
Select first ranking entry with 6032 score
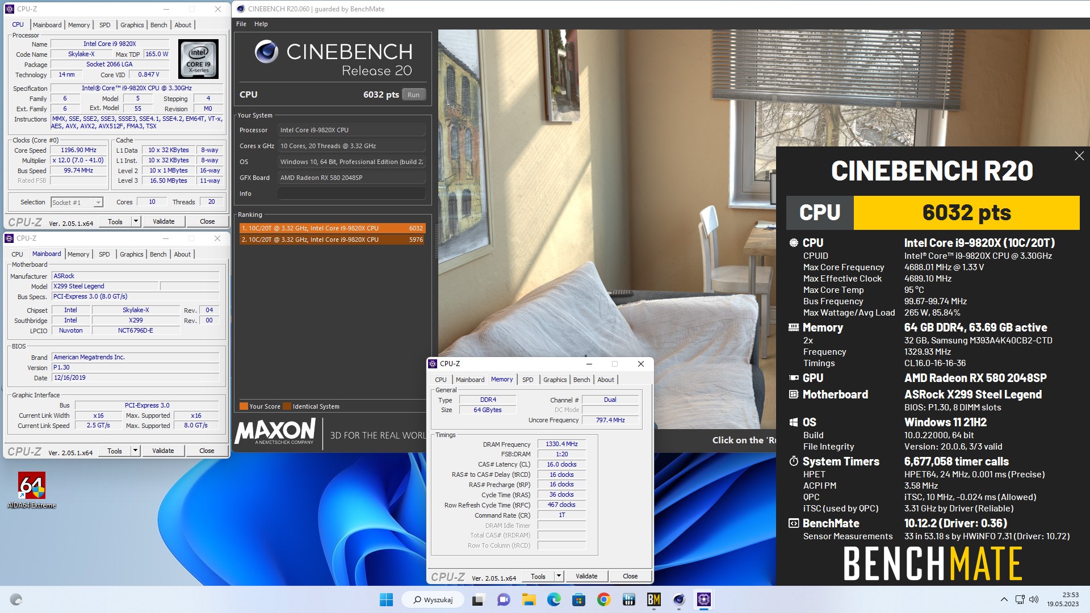(x=332, y=228)
